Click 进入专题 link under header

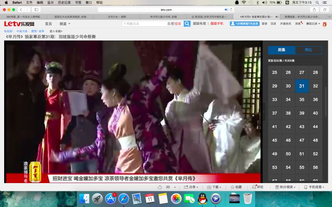pos(56,31)
